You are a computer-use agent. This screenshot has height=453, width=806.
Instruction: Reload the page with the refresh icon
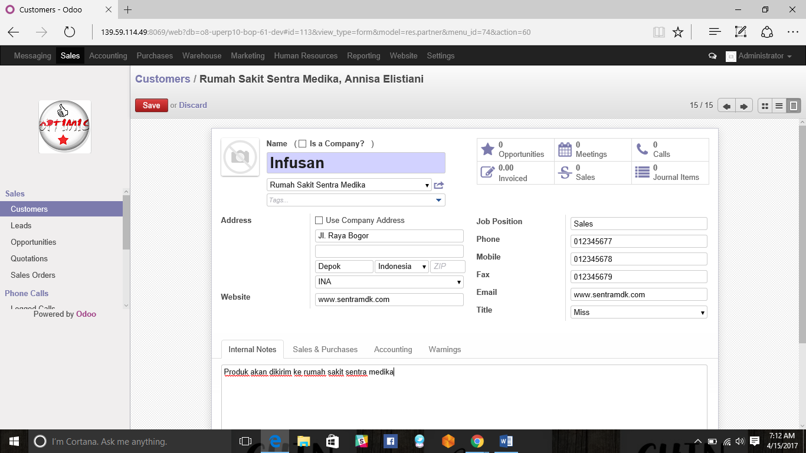coord(70,32)
